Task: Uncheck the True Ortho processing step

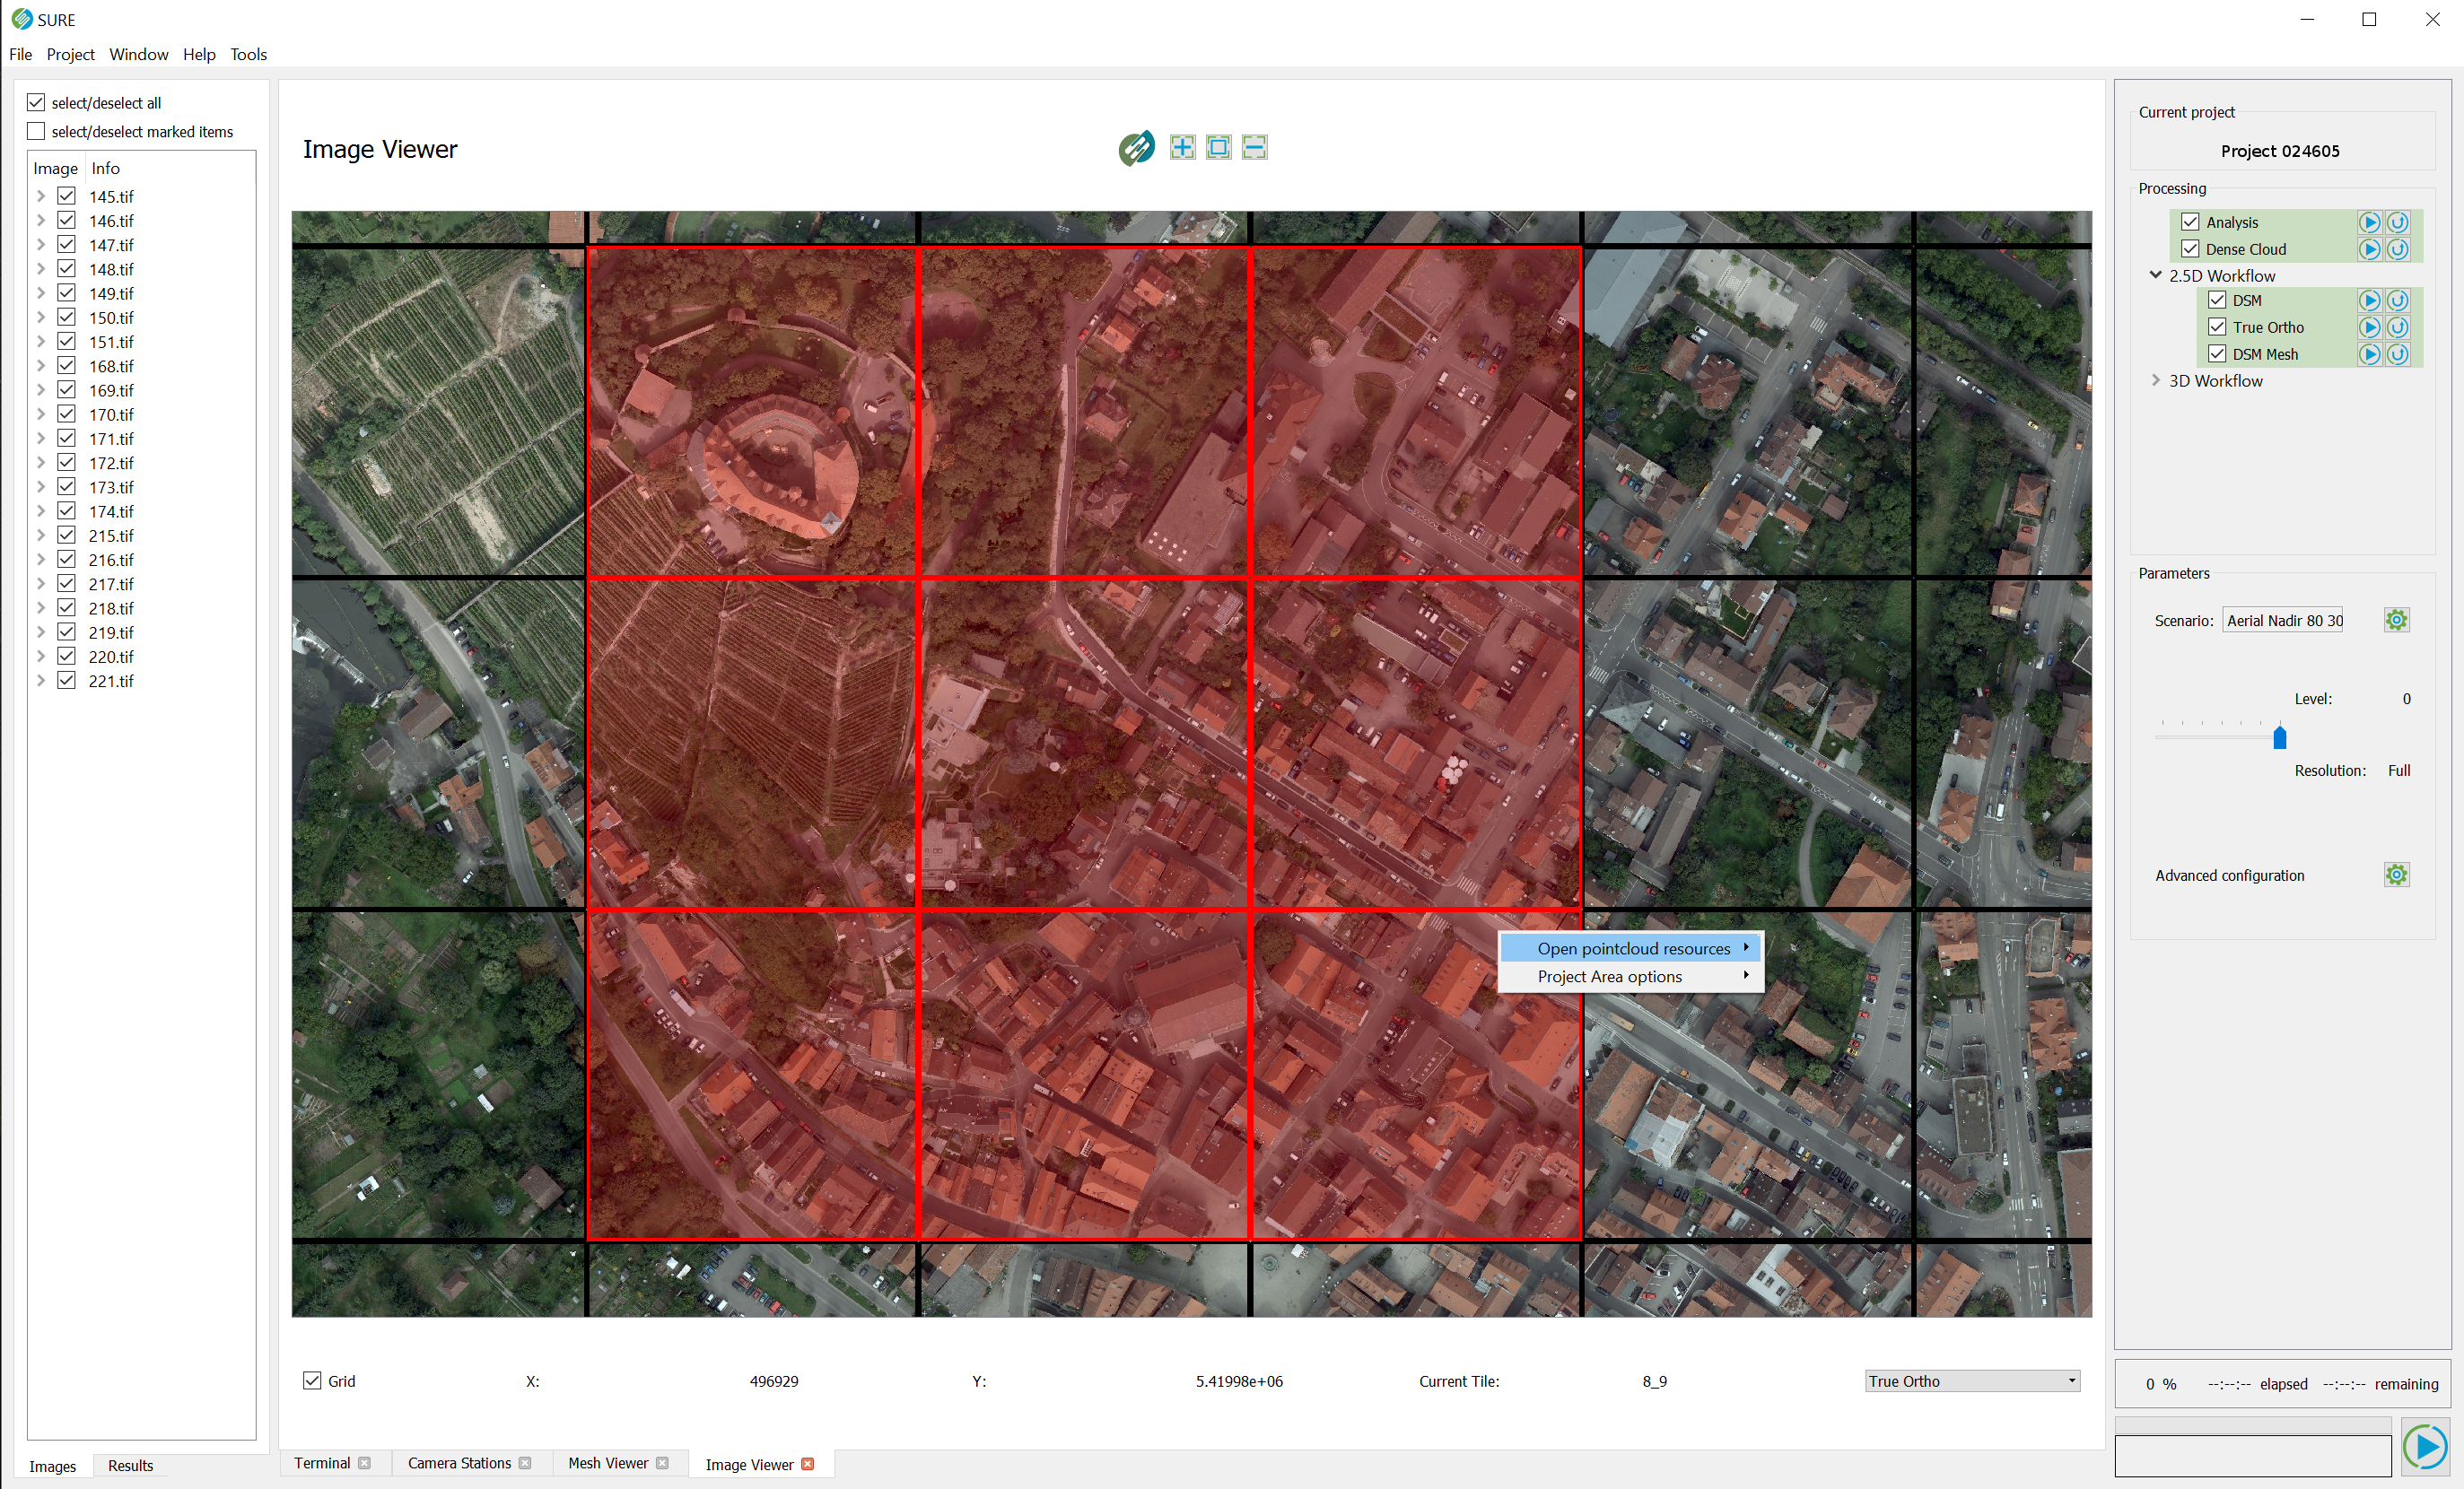Action: pyautogui.click(x=2217, y=327)
